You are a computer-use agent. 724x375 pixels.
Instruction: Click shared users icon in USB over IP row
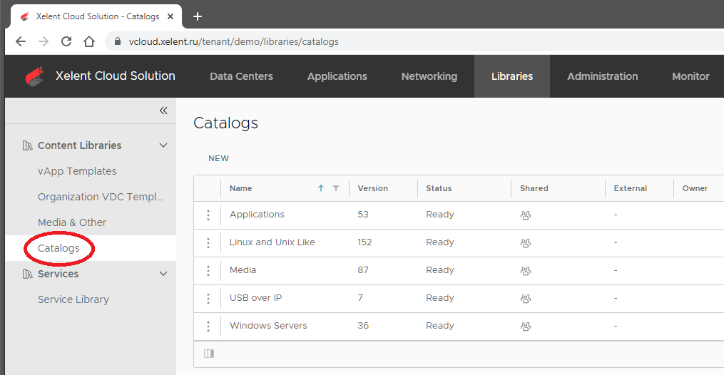click(x=526, y=299)
